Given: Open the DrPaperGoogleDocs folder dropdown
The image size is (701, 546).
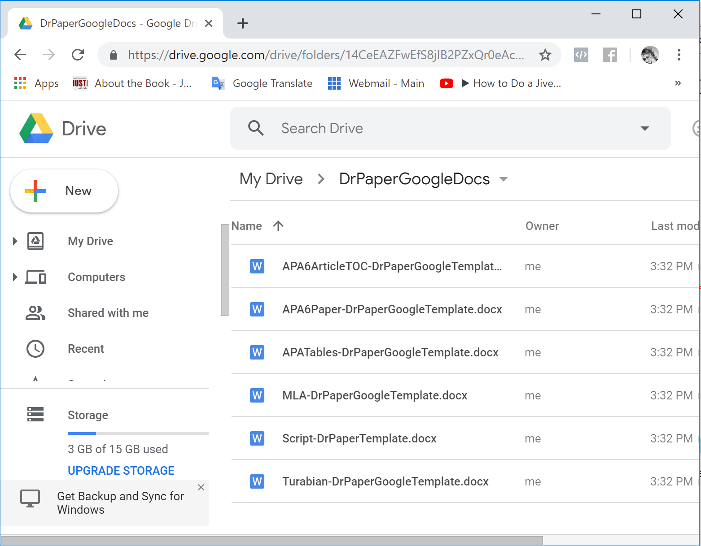Looking at the screenshot, I should pyautogui.click(x=504, y=179).
